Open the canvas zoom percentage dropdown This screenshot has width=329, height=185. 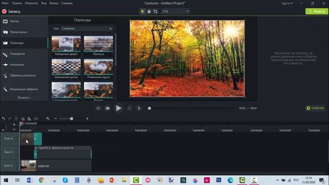(176, 11)
